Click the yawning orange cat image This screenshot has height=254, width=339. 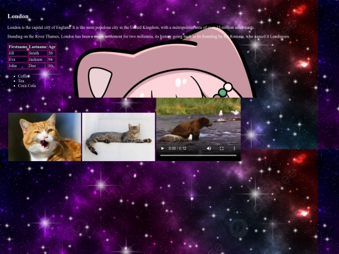(x=45, y=137)
